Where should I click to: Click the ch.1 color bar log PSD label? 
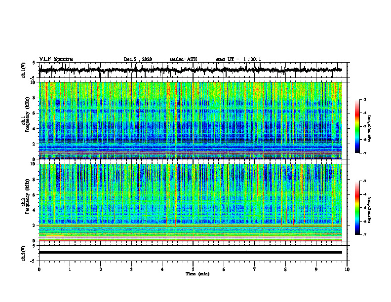click(x=370, y=128)
